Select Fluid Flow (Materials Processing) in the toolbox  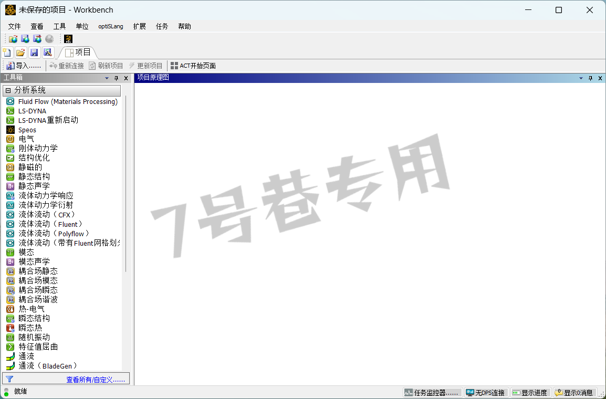pyautogui.click(x=62, y=101)
